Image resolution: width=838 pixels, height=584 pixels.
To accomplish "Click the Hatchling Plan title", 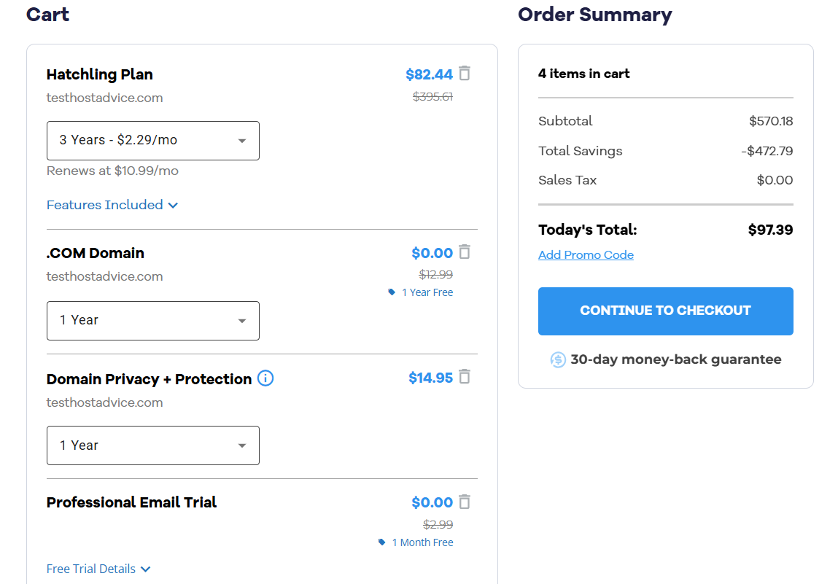I will click(x=99, y=74).
